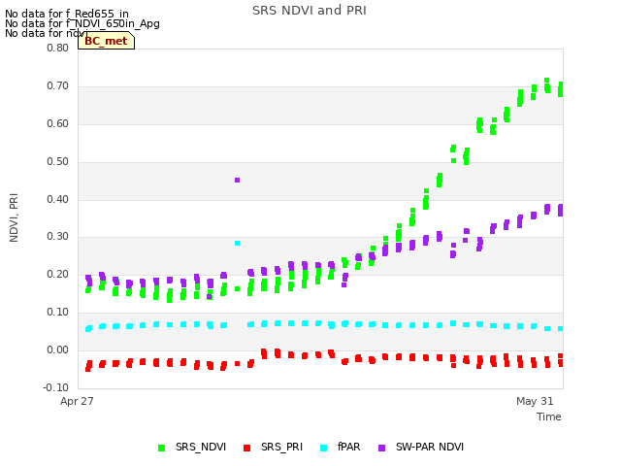
Task: Click the purple SW-PAR NDVI legend marker
Action: pos(381,449)
